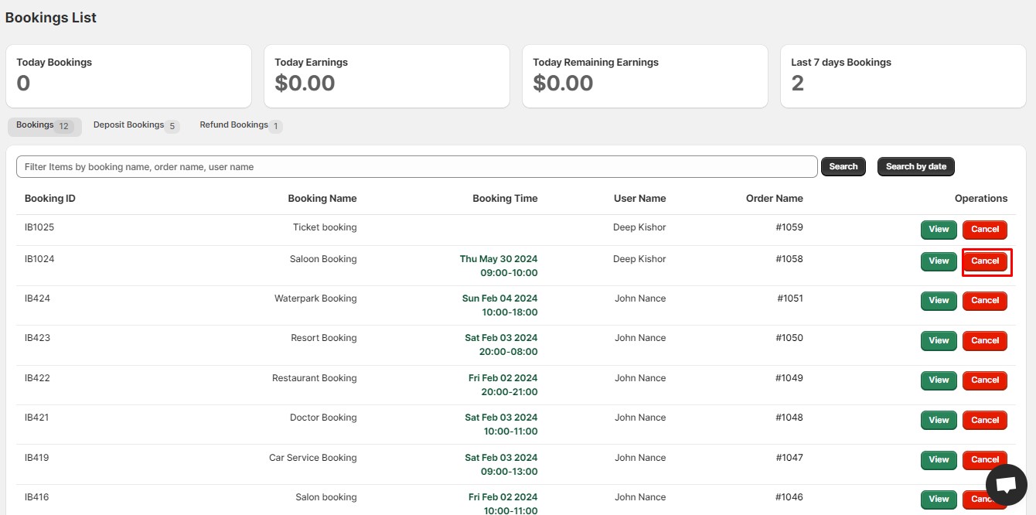The image size is (1036, 515).
Task: View the Car Service Booking IB419
Action: pyautogui.click(x=939, y=460)
